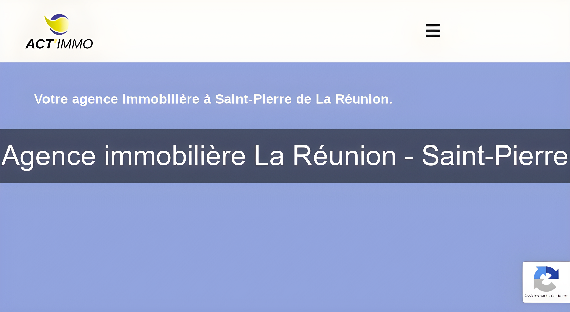This screenshot has width=570, height=312.
Task: Click "Saint-Pierre" in the bold tagline
Action: coord(253,99)
